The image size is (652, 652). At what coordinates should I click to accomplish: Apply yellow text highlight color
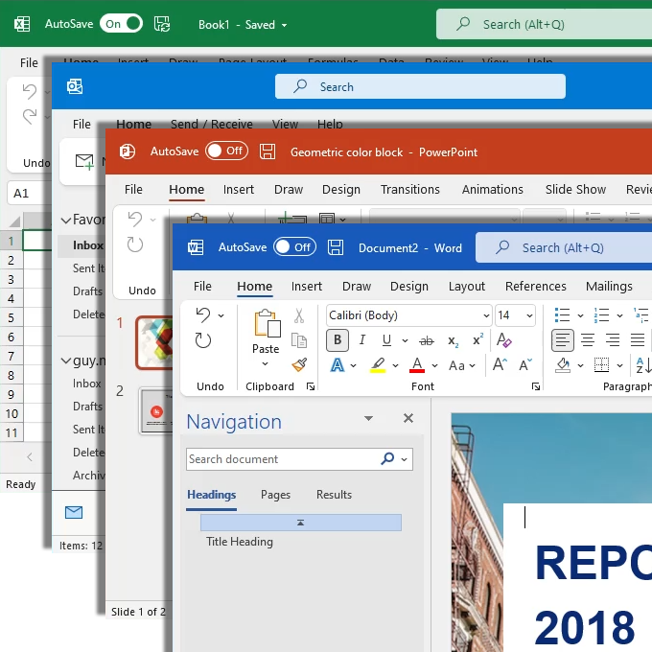click(x=378, y=365)
